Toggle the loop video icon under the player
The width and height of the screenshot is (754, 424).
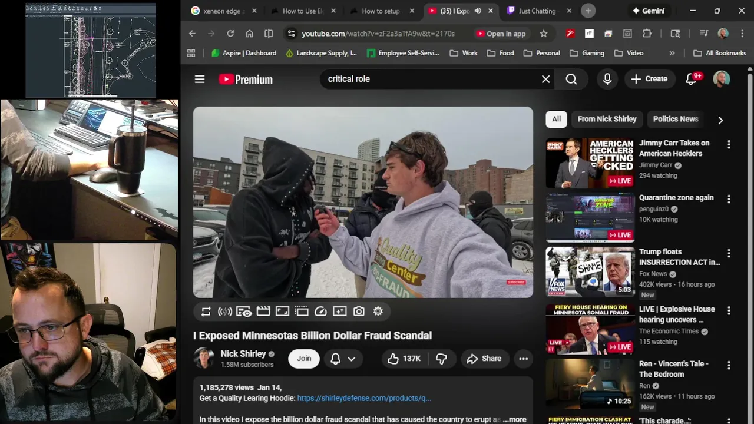point(206,312)
